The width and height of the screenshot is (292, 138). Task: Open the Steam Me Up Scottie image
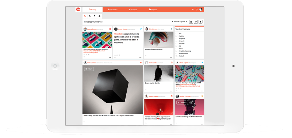click(x=158, y=73)
